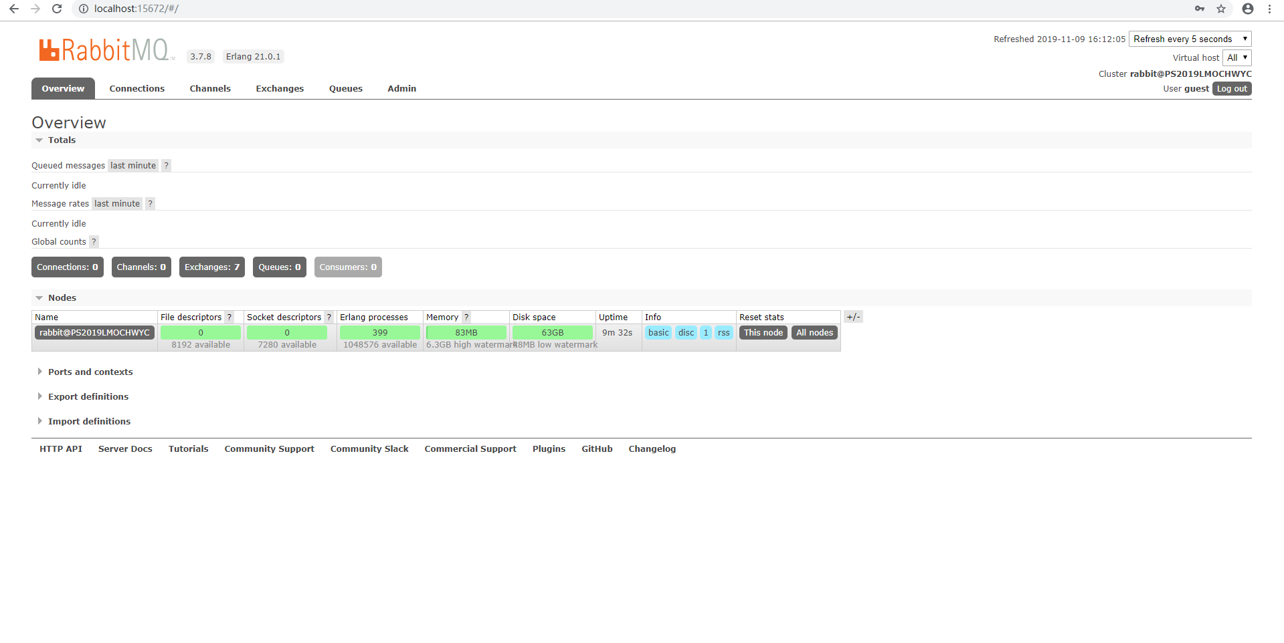Open the Plugins link
Image resolution: width=1284 pixels, height=643 pixels.
tap(549, 449)
